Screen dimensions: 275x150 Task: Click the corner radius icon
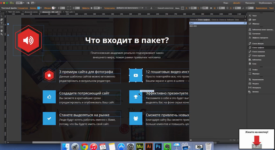[x=69, y=8]
